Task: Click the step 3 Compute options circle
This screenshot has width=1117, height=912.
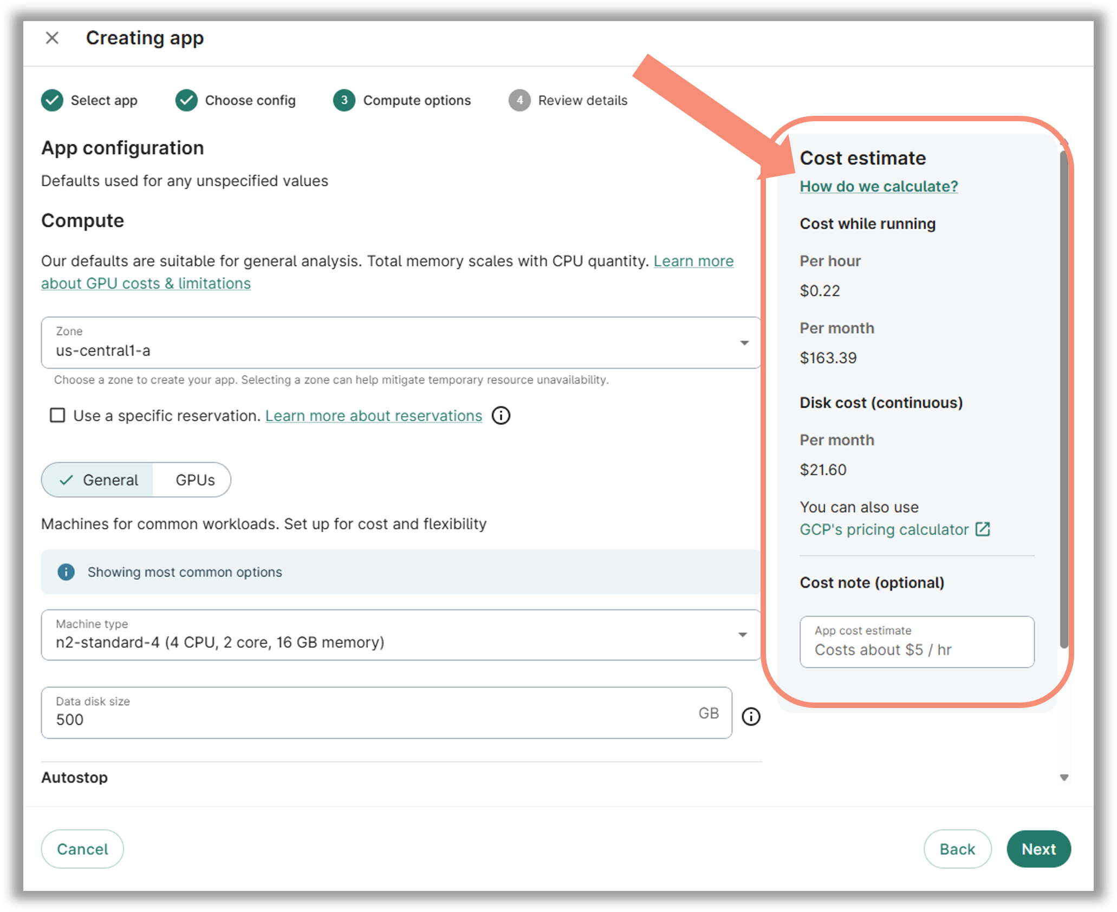Action: click(345, 100)
